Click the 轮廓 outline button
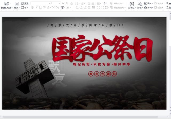 [159, 7]
